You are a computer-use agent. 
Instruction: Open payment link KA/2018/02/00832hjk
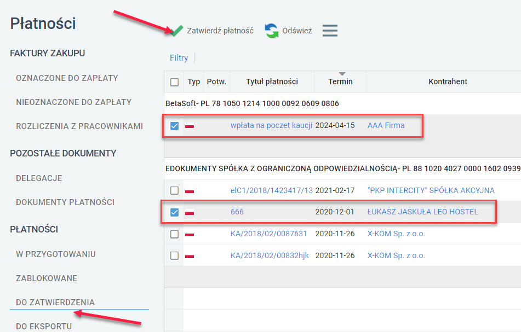[x=270, y=256]
